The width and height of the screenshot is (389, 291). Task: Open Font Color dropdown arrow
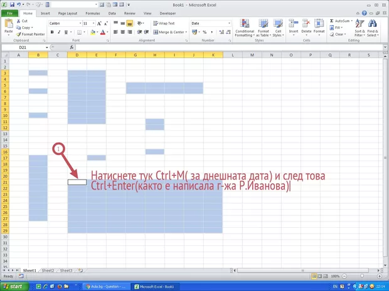107,32
